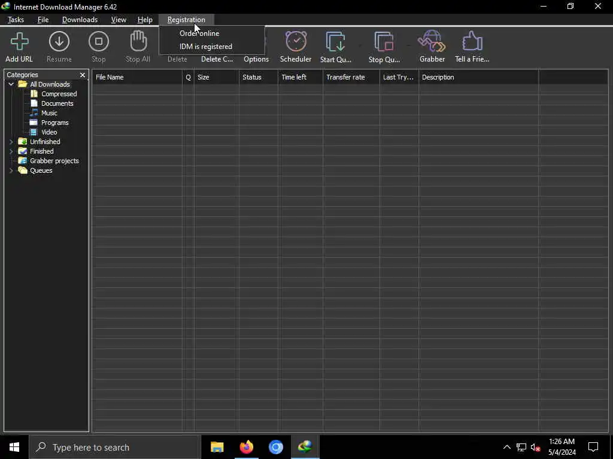Sort by Time left column header

301,77
